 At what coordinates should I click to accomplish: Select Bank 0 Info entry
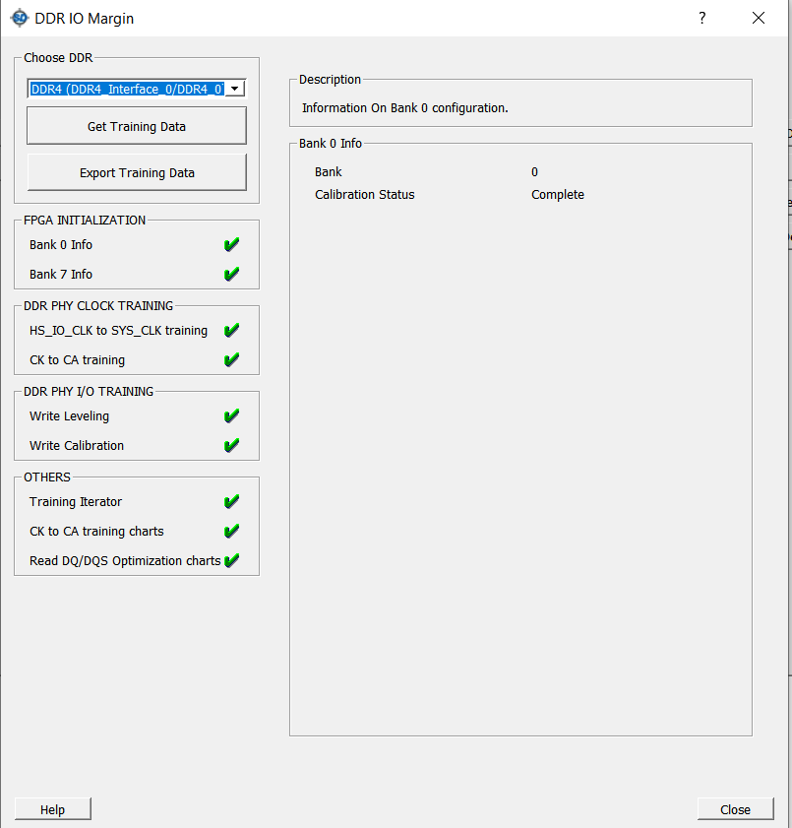coord(61,245)
